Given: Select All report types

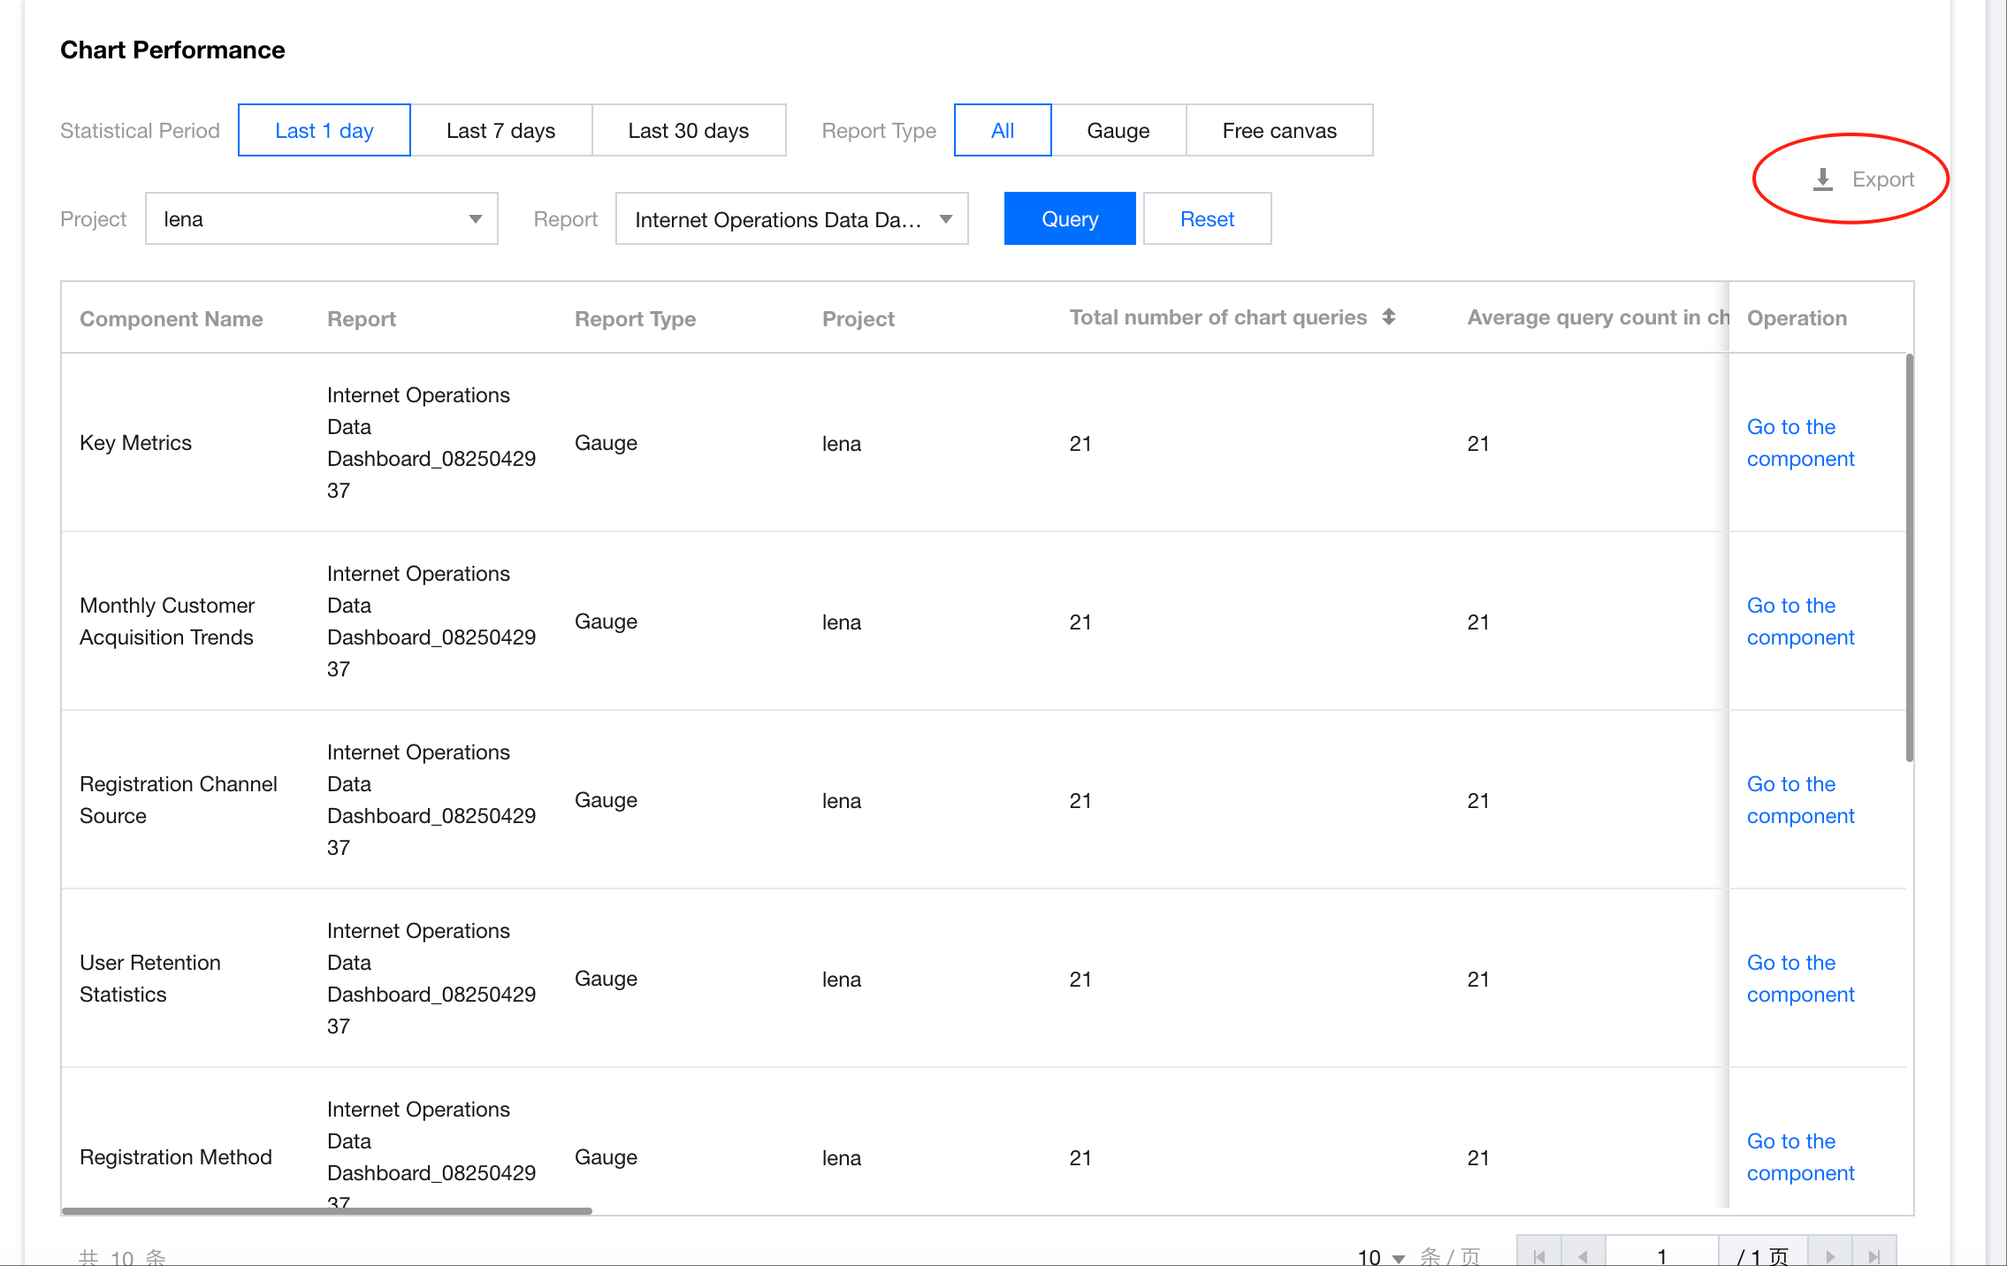Looking at the screenshot, I should point(1002,131).
